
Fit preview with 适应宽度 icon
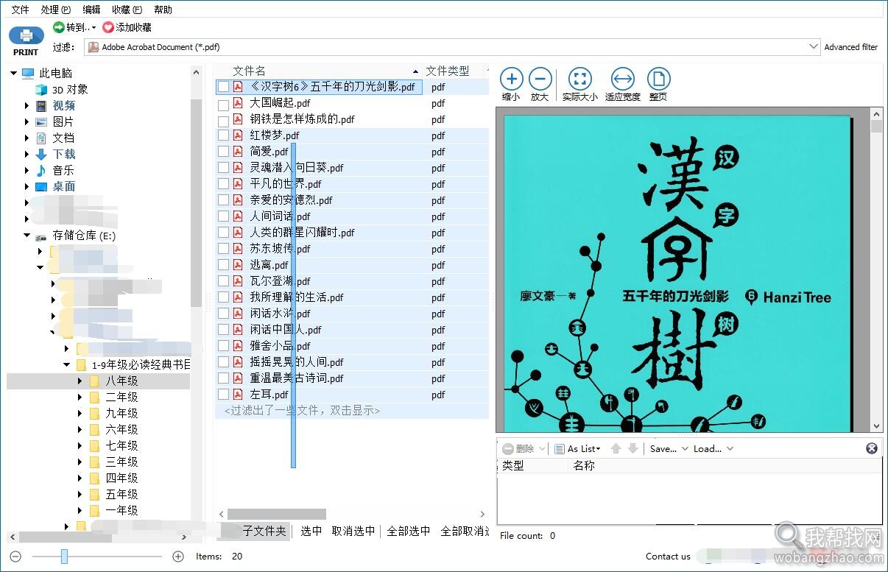click(623, 79)
